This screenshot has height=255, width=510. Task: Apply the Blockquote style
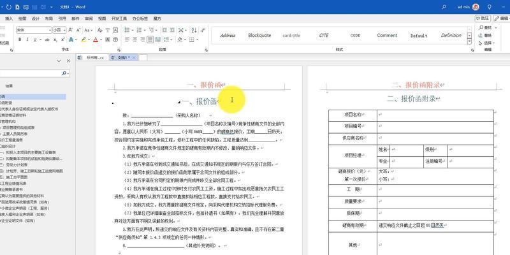[259, 36]
